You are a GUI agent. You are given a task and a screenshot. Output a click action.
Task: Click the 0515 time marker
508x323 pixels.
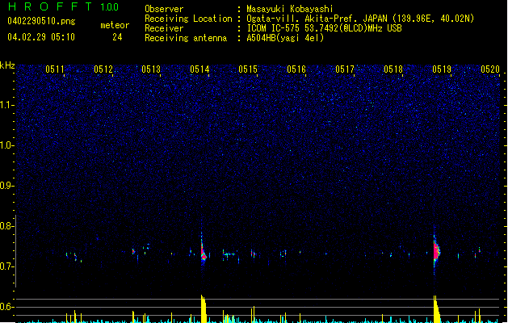click(248, 69)
